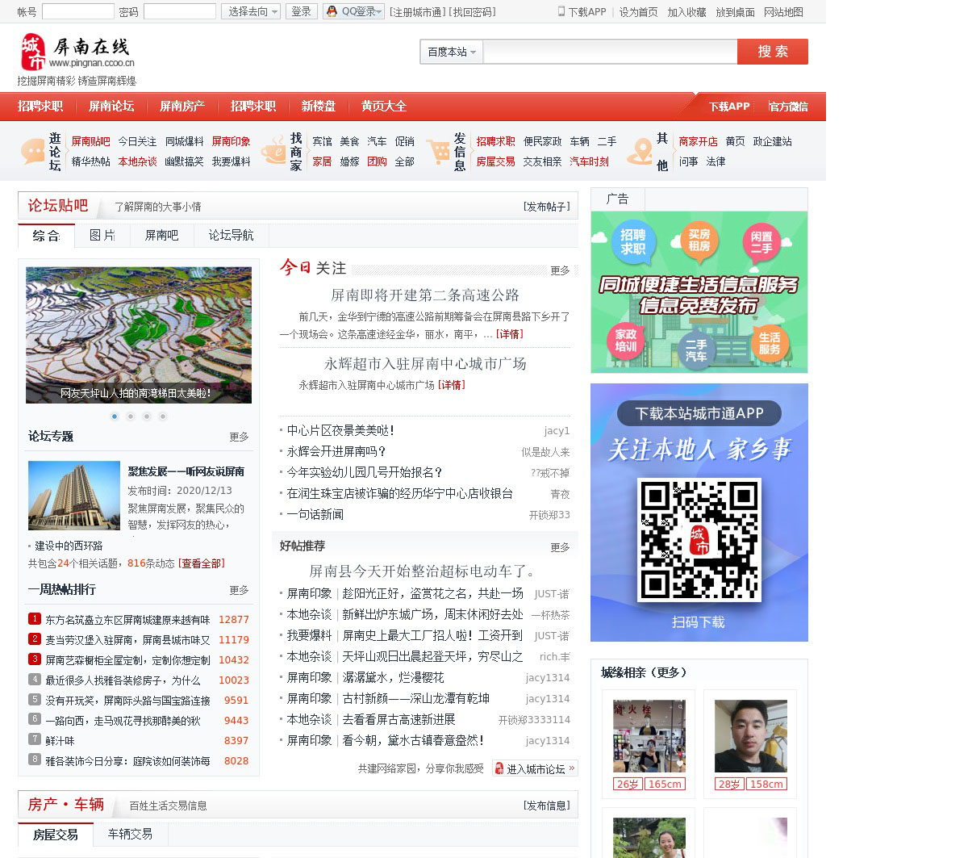The height and width of the screenshot is (858, 968).
Task: Click 更多 next to 今日关注
Action: (560, 270)
